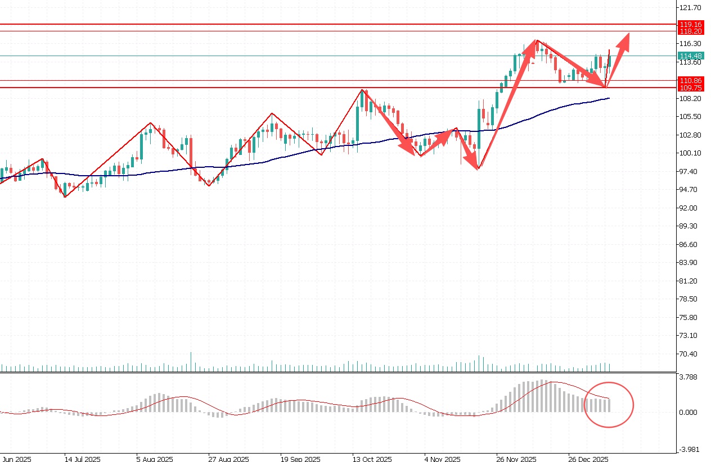Click the red 110.86 price label
This screenshot has width=711, height=462.
tap(691, 81)
